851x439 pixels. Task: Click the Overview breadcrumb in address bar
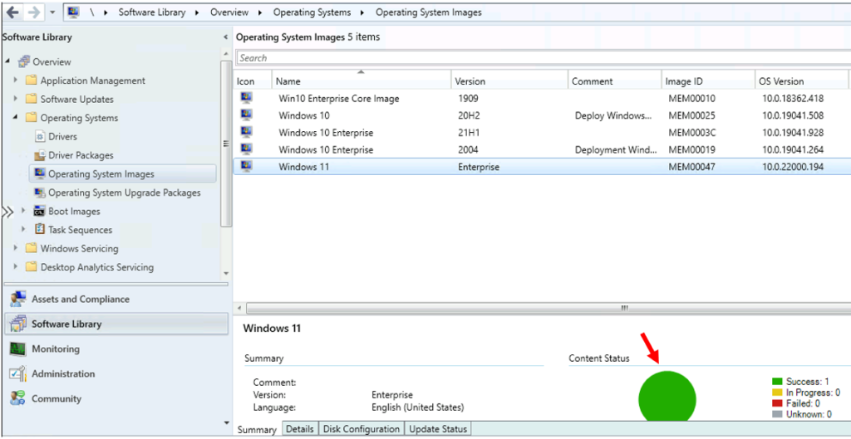tap(229, 12)
